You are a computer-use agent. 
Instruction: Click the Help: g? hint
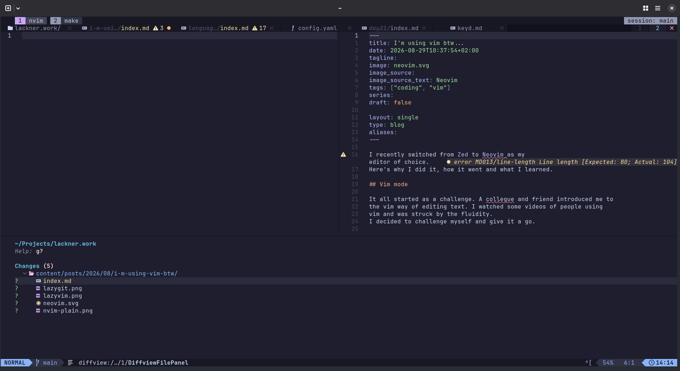29,251
